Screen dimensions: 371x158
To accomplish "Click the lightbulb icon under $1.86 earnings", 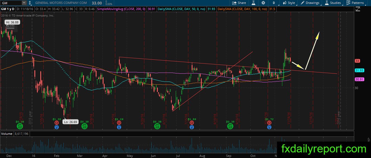I will click(191, 127).
